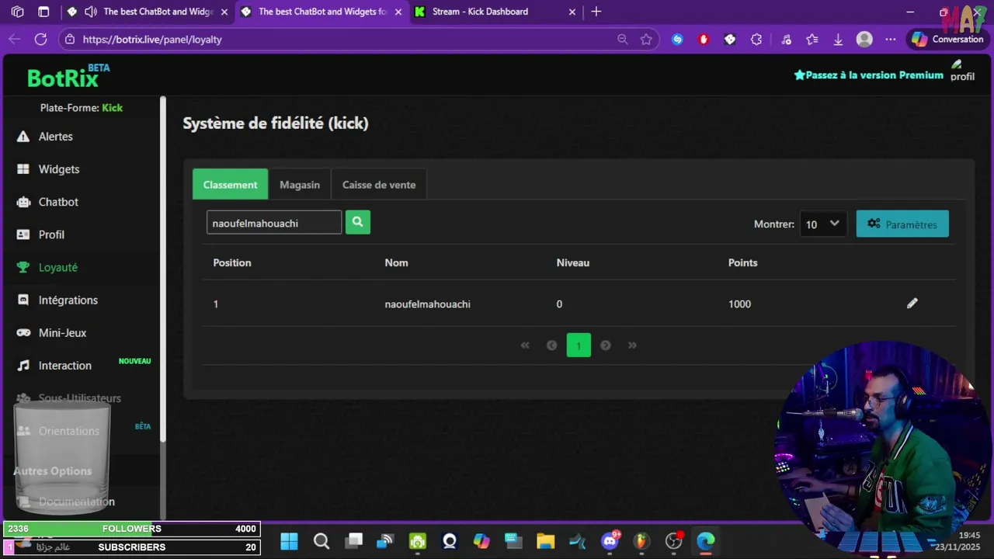Screen dimensions: 994x559
Task: Click the Niveau column header
Action: [573, 262]
